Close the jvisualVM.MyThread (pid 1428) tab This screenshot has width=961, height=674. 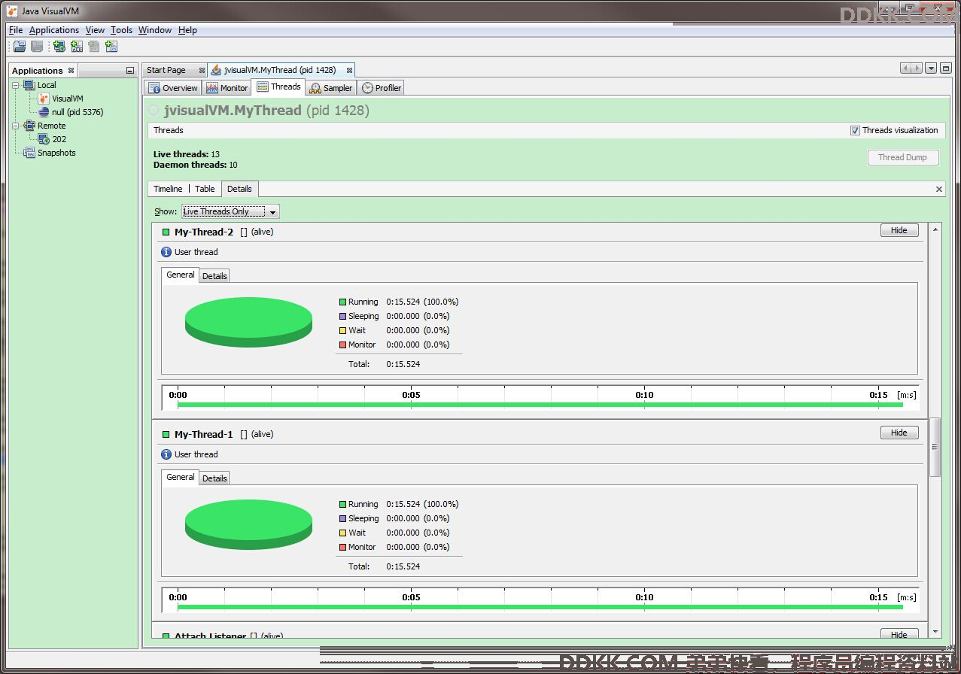(349, 71)
